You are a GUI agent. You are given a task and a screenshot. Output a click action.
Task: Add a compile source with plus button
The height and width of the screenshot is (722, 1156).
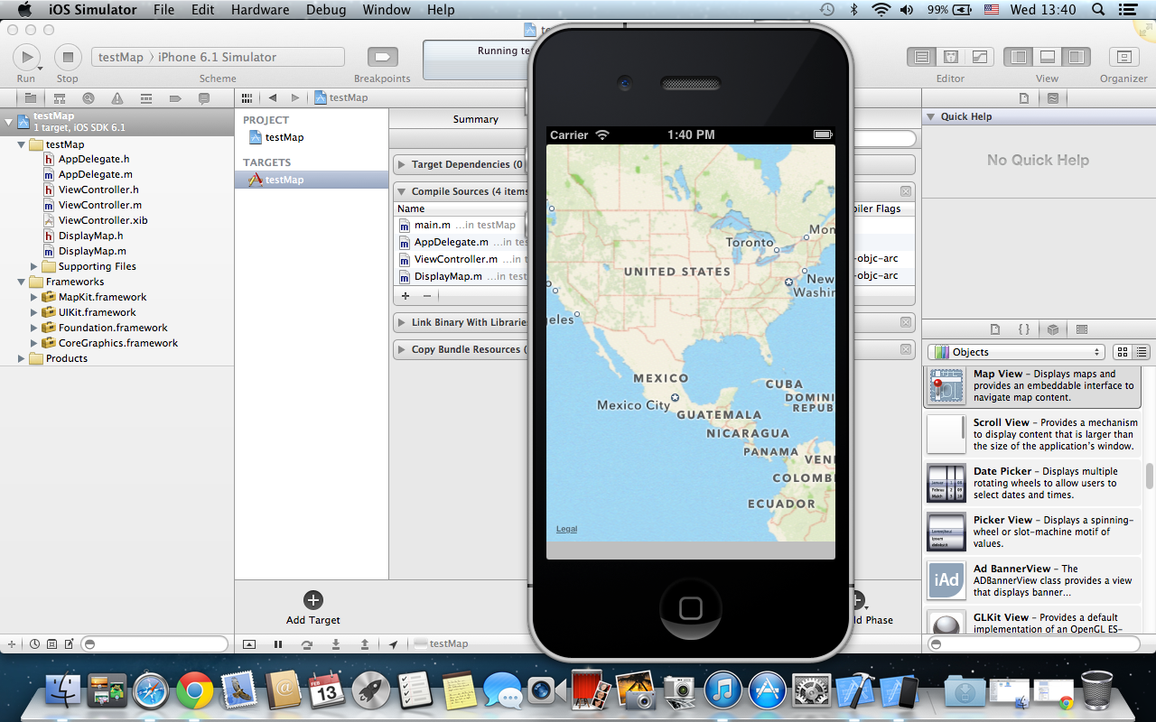[406, 296]
